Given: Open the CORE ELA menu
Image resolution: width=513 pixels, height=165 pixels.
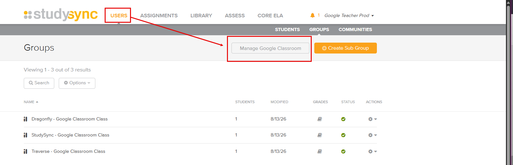Looking at the screenshot, I should coord(270,15).
